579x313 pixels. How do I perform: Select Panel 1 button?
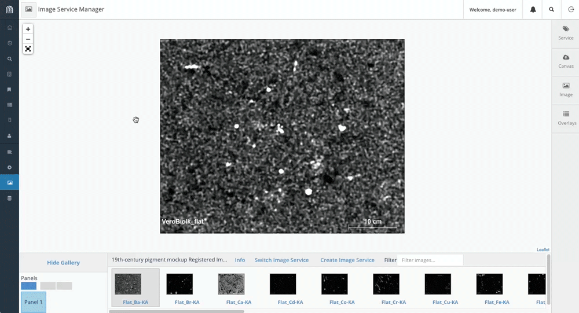click(x=33, y=302)
